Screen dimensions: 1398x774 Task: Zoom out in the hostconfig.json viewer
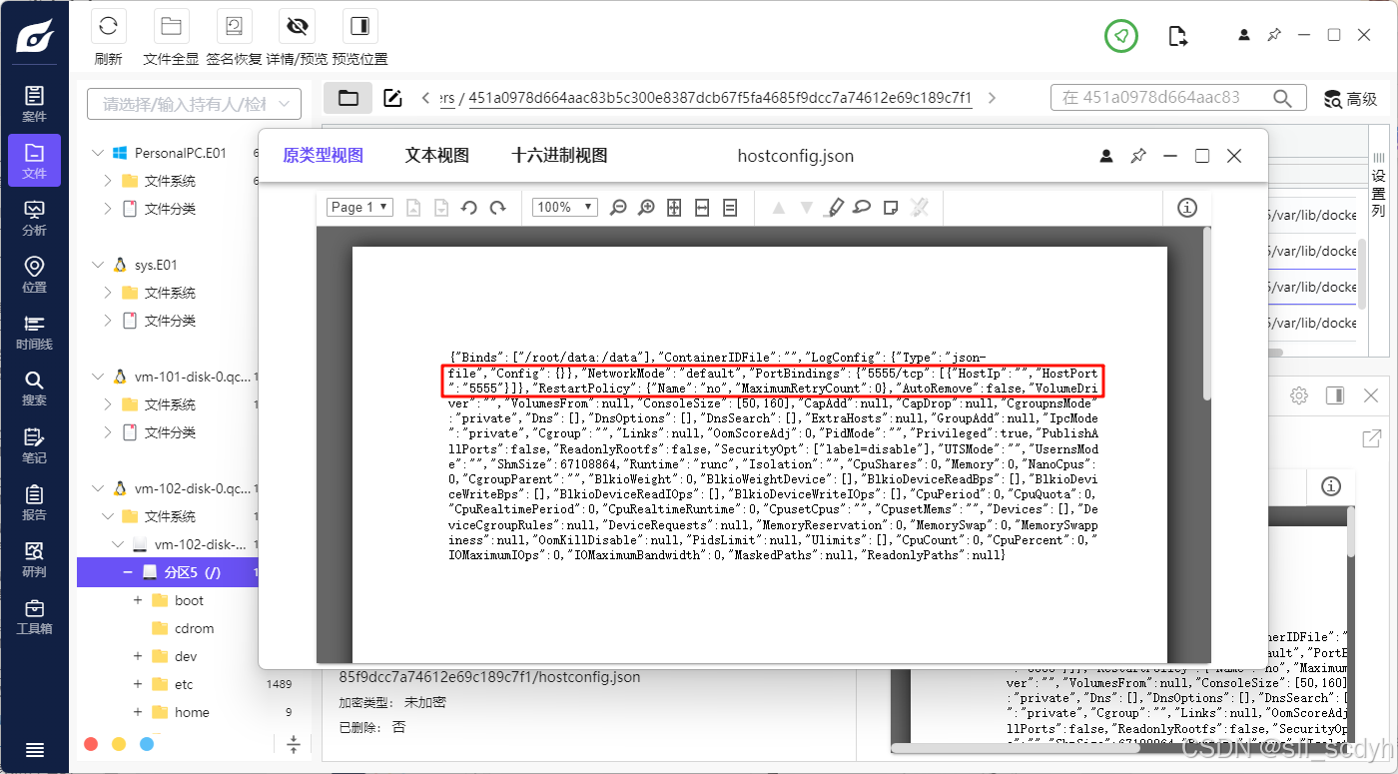coord(618,208)
